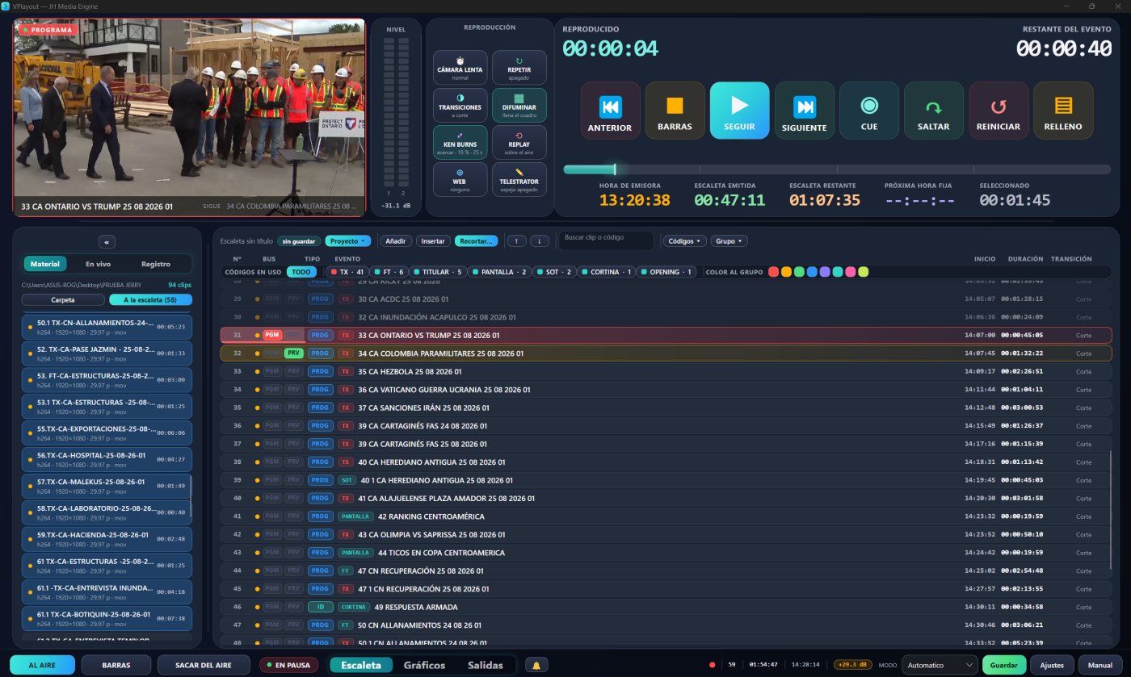Switch to the En vivo tab
The height and width of the screenshot is (677, 1131).
click(x=98, y=264)
